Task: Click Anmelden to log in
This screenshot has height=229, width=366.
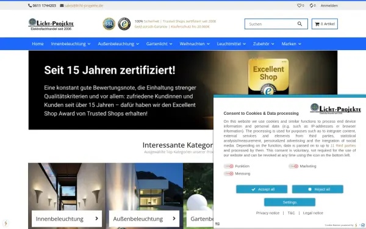Action: point(329,5)
